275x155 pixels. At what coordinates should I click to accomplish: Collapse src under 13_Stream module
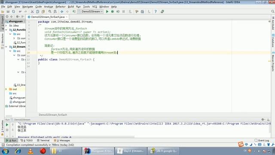(x=10, y=51)
